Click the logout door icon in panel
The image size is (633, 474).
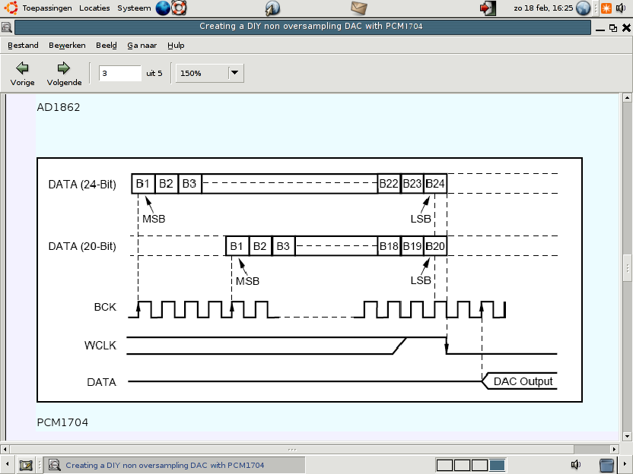click(x=488, y=8)
